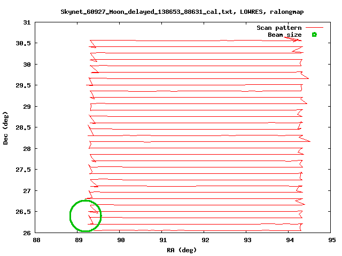Click the y-axis tick label 29.5
This screenshot has width=342, height=256.
(x=24, y=85)
